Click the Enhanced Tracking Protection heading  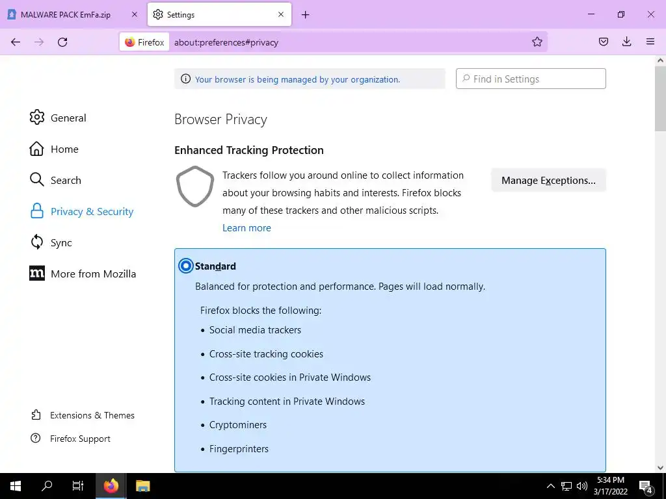[x=249, y=150]
